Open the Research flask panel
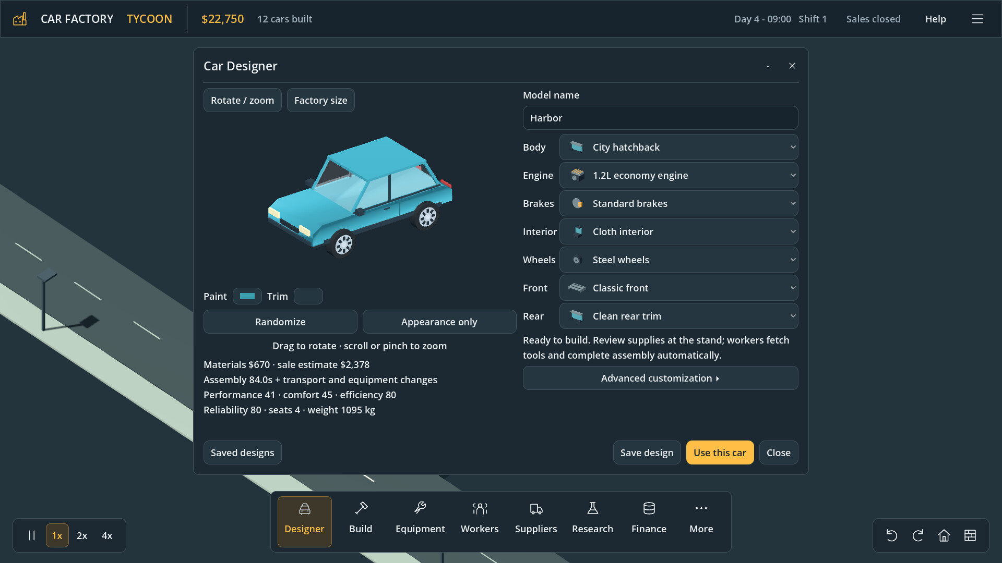 tap(592, 521)
